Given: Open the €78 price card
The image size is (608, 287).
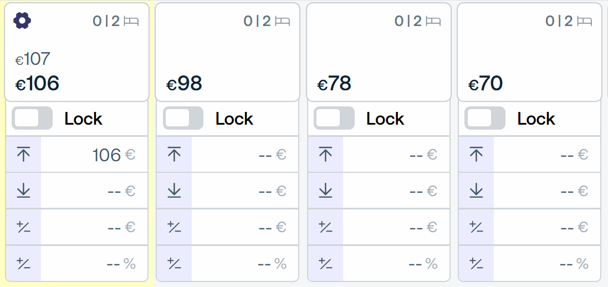Looking at the screenshot, I should click(379, 52).
